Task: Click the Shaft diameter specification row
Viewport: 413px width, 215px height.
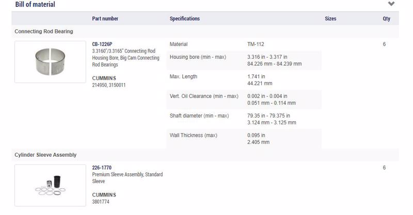Action: (x=244, y=119)
